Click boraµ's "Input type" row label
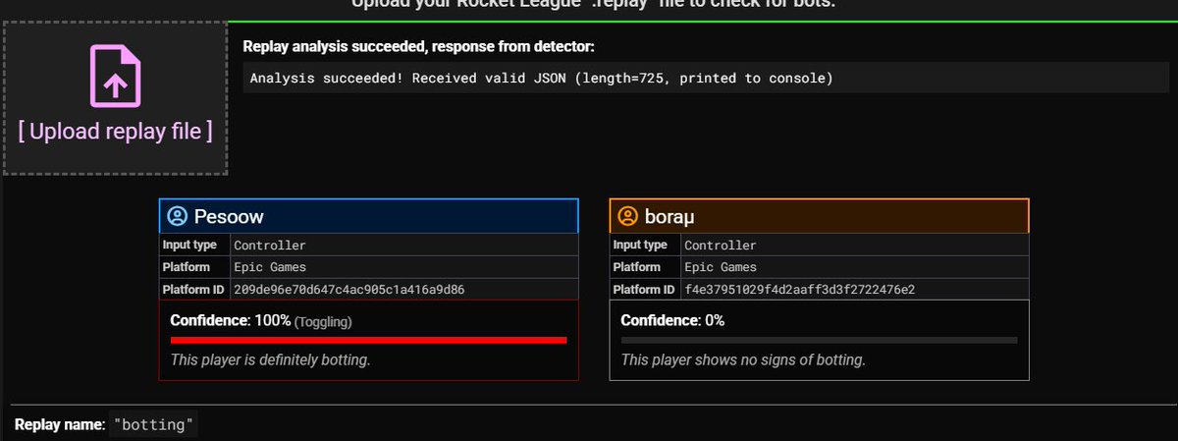This screenshot has width=1178, height=441. (x=640, y=245)
